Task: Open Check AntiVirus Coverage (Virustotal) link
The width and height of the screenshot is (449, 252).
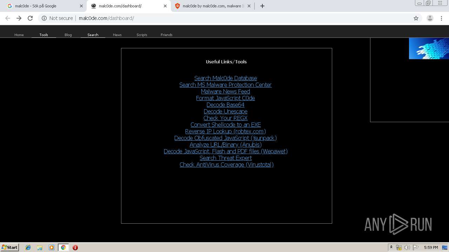Action: point(227,164)
